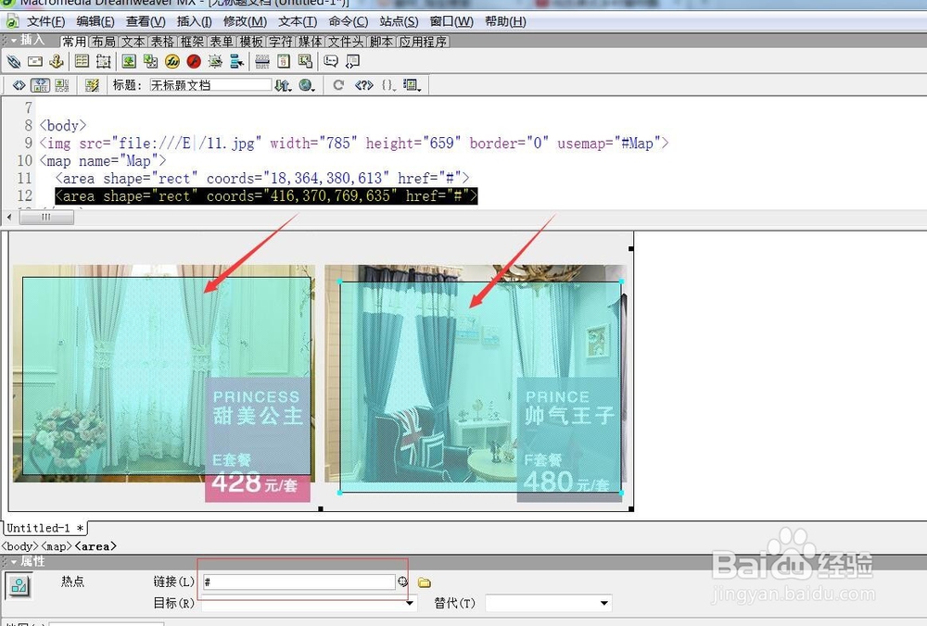The width and height of the screenshot is (927, 626).
Task: Select the 常用 insert tab
Action: (x=74, y=42)
